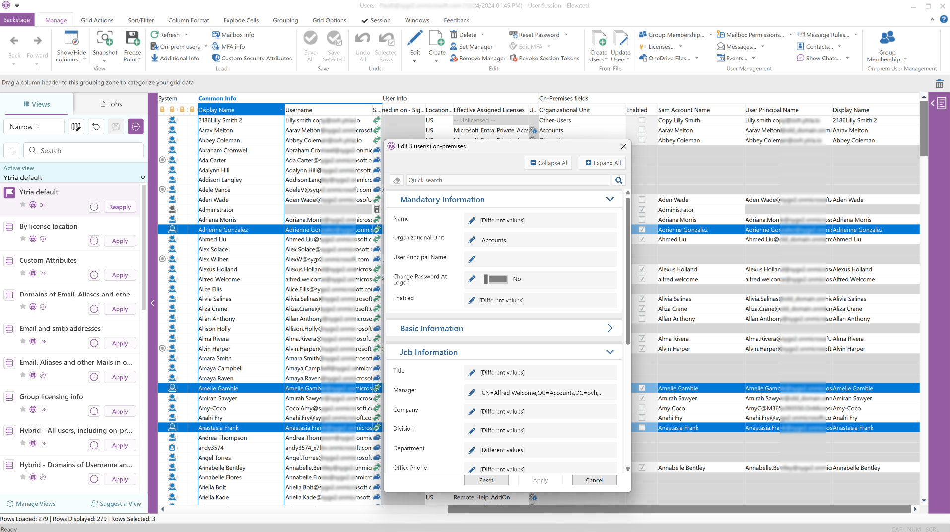Click Apply for By license location view
The height and width of the screenshot is (532, 950).
120,241
